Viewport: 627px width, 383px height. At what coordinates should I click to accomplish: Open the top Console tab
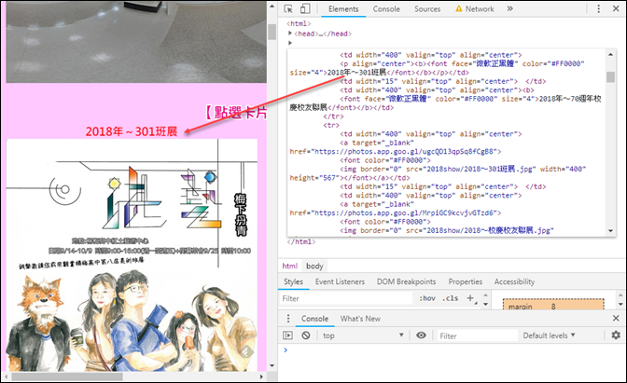click(386, 8)
